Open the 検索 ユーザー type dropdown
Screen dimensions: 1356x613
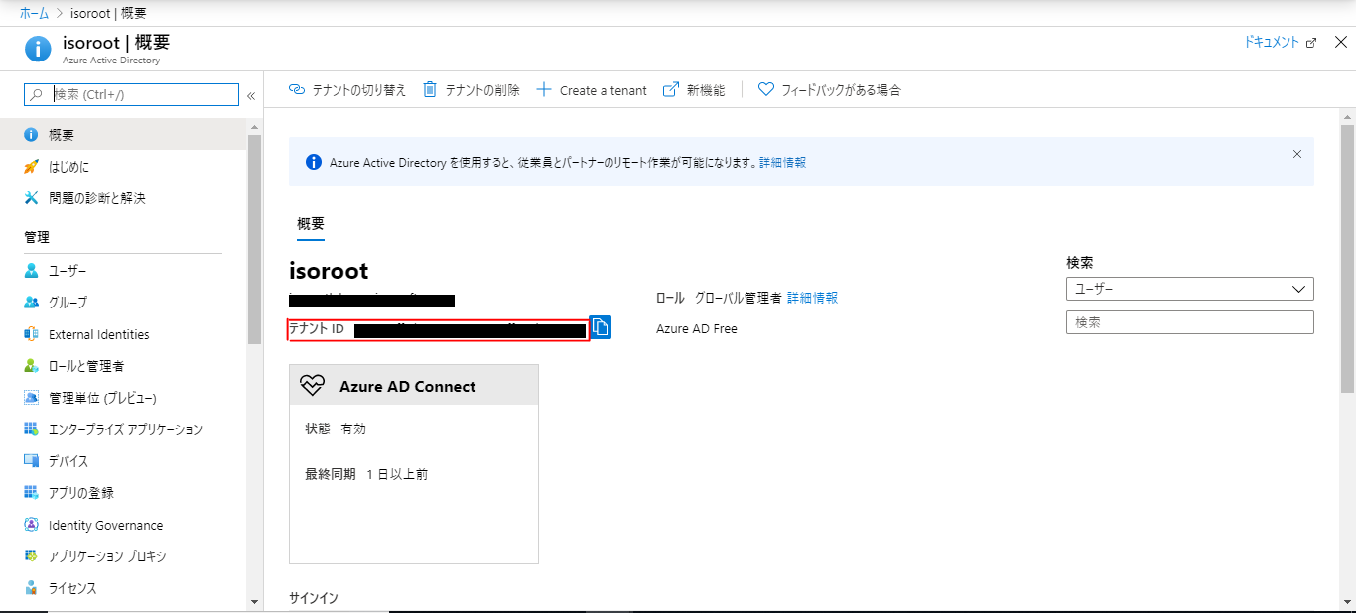(x=1189, y=289)
